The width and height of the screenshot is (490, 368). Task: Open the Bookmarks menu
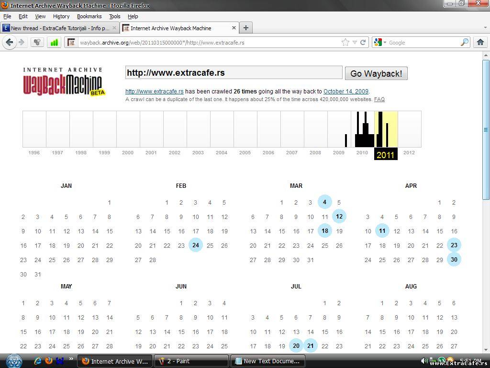[x=89, y=16]
